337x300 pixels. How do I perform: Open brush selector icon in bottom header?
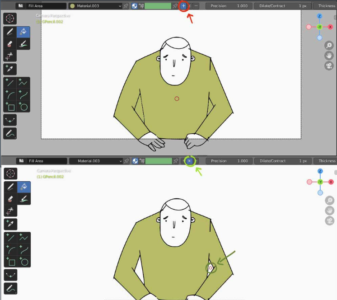[x=21, y=161]
